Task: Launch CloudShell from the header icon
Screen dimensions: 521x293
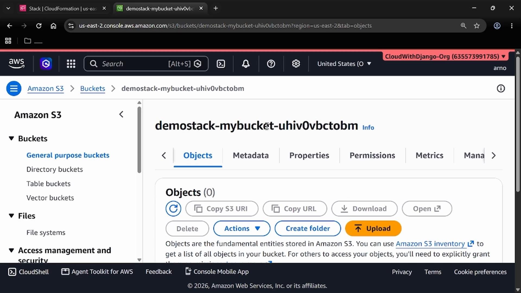Action: point(221,64)
